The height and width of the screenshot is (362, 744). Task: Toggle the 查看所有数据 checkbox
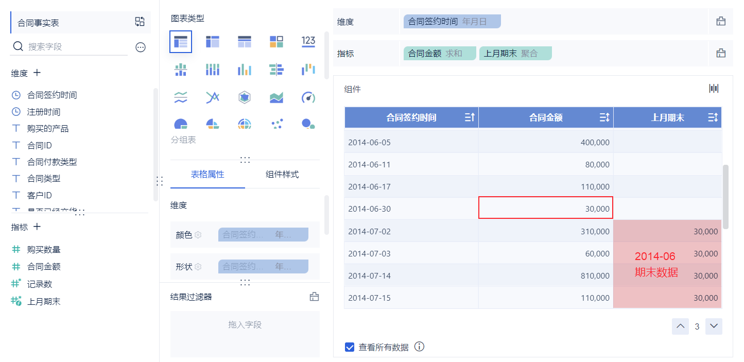pyautogui.click(x=350, y=347)
